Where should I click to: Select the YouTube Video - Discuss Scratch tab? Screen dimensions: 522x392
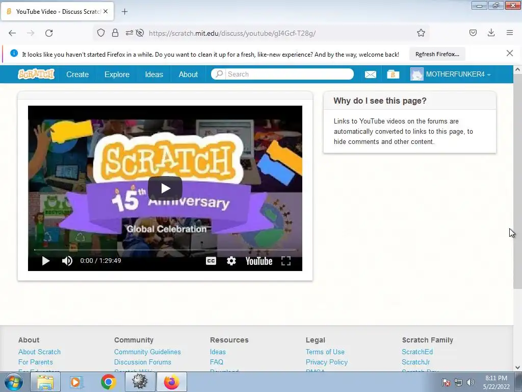click(57, 11)
